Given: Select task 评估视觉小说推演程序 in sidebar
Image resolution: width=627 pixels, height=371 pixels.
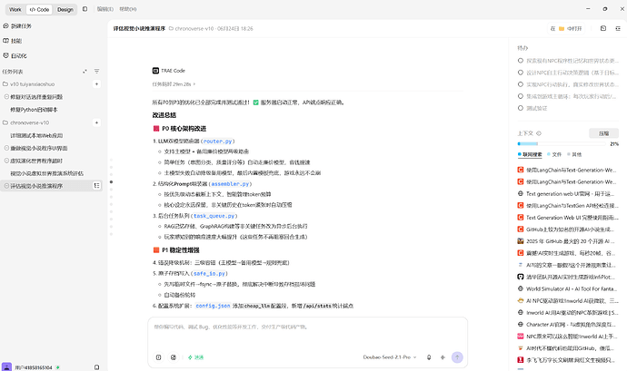Looking at the screenshot, I should [x=51, y=186].
